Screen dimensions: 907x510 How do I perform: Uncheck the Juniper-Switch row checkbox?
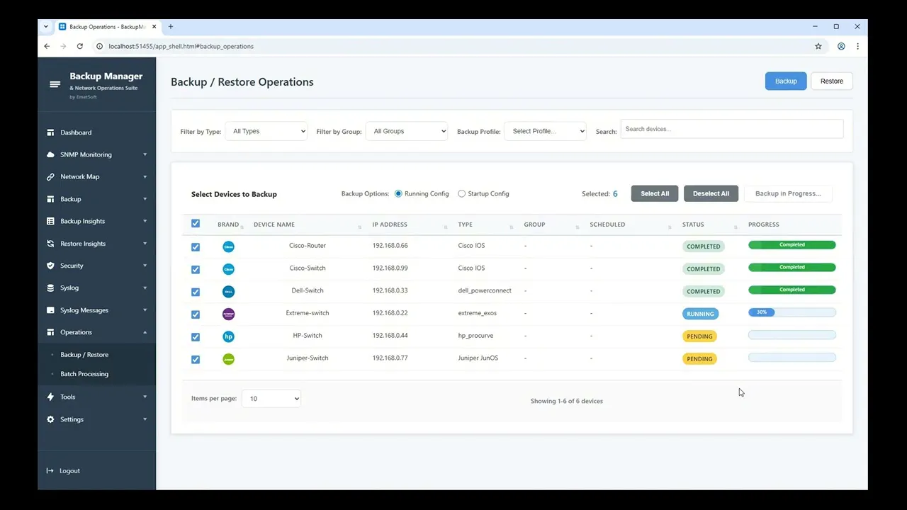pyautogui.click(x=196, y=360)
